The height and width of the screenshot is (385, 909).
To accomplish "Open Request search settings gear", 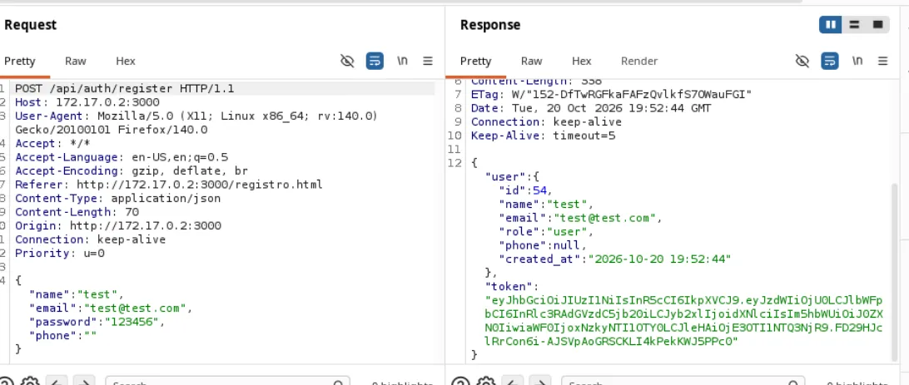I will click(30, 381).
